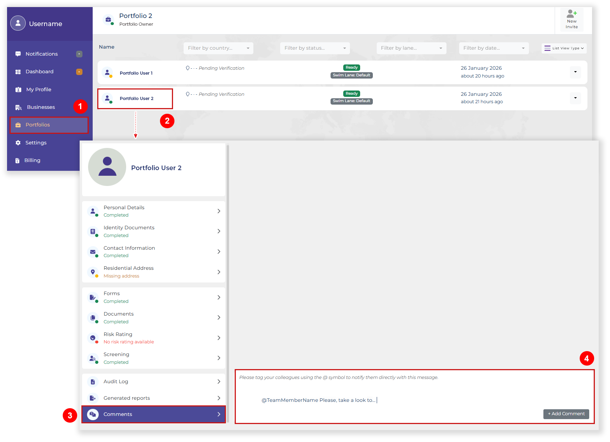Open the Forms section

154,297
